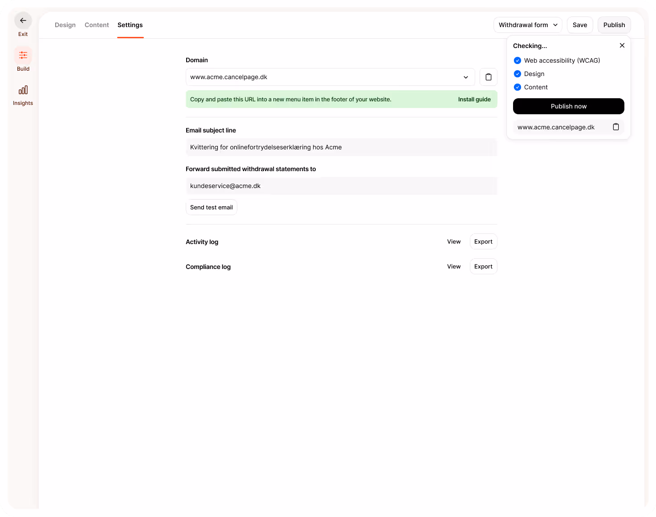Click the "Email subject line" label
Image resolution: width=656 pixels, height=517 pixels.
point(211,130)
